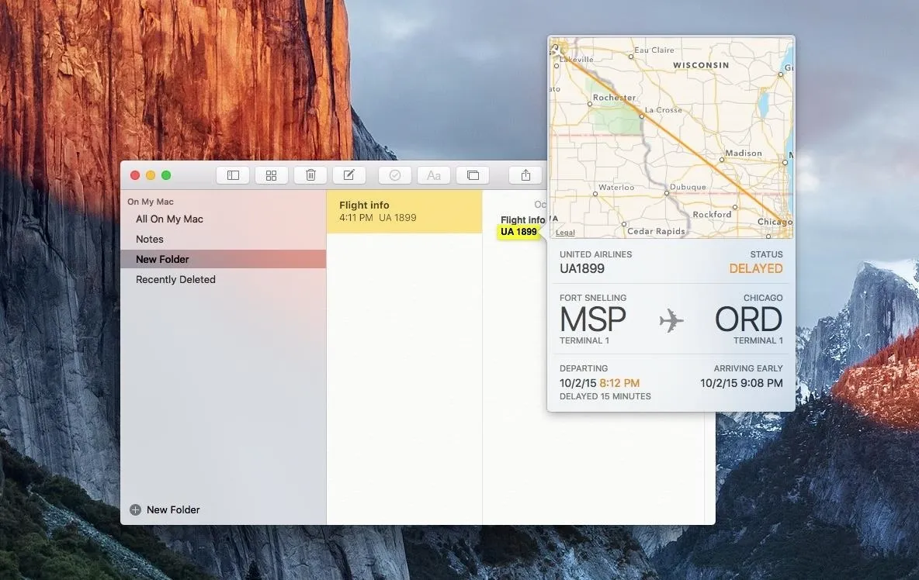Click the TERMINAL 1 label under MSP
Image resolution: width=919 pixels, height=580 pixels.
point(584,340)
